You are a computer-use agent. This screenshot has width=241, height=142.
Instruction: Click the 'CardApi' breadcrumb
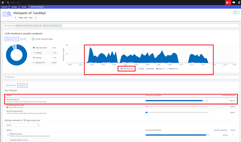tap(14, 7)
